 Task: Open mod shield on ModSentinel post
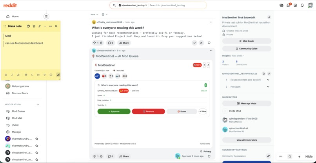click(209, 156)
